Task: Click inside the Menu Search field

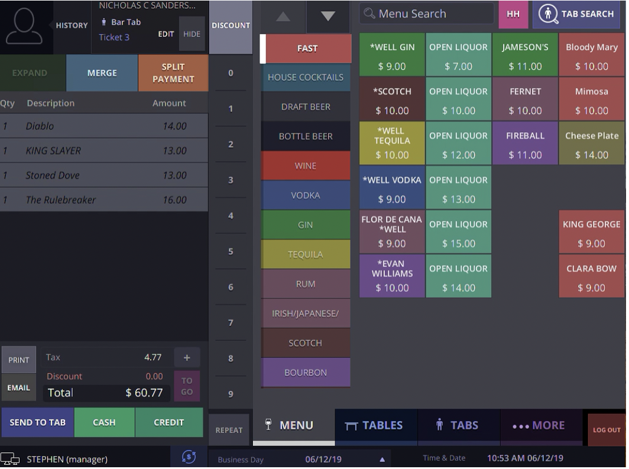Action: tap(426, 13)
